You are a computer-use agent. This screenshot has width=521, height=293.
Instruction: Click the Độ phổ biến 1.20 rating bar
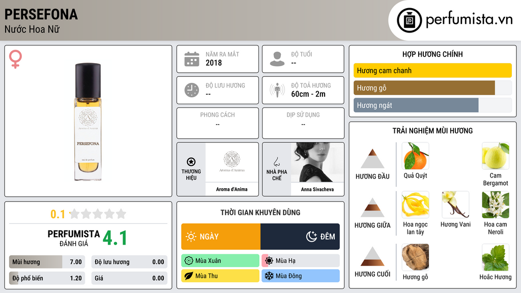(47, 278)
